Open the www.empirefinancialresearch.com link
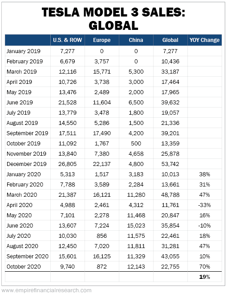Viewport: 227px width, 294px height. (x=46, y=290)
